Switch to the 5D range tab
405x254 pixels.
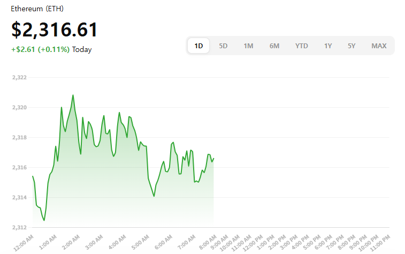[223, 46]
